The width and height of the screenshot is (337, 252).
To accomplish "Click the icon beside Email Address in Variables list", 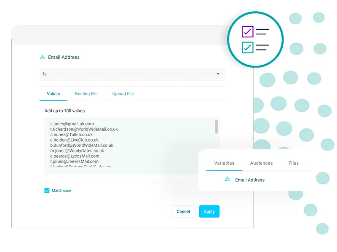I will click(x=227, y=180).
